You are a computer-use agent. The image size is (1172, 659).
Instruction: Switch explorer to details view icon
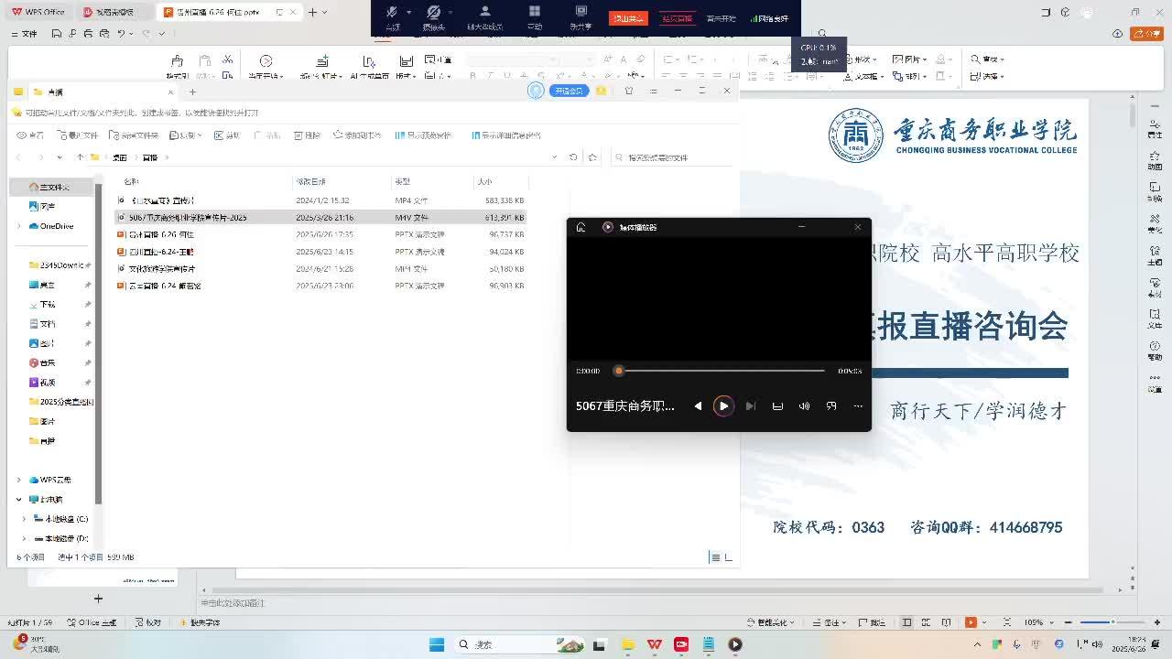click(715, 556)
